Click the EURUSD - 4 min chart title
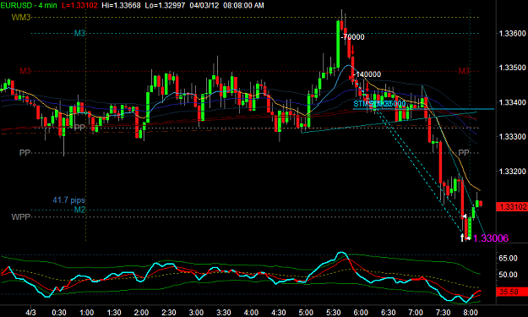 coord(28,5)
